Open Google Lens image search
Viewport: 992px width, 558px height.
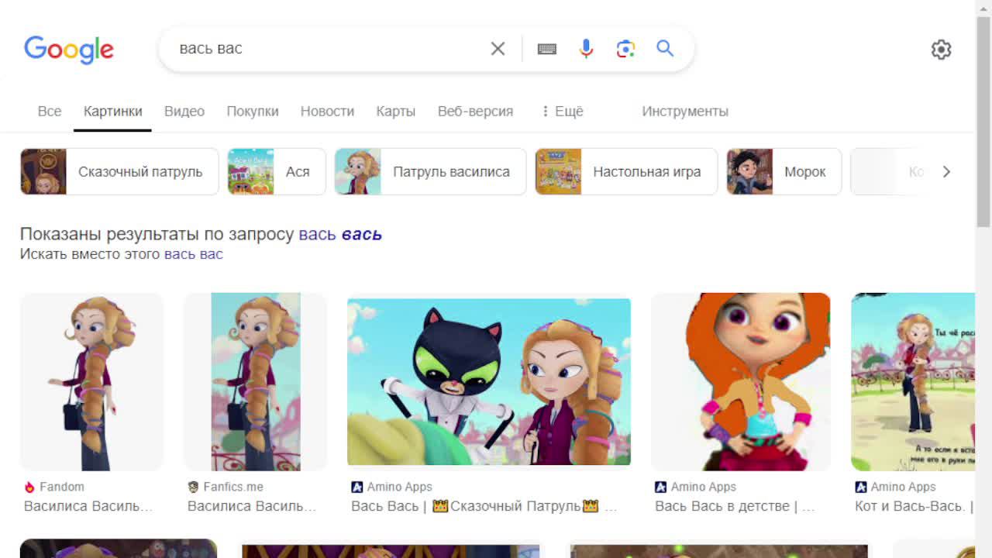coord(625,49)
